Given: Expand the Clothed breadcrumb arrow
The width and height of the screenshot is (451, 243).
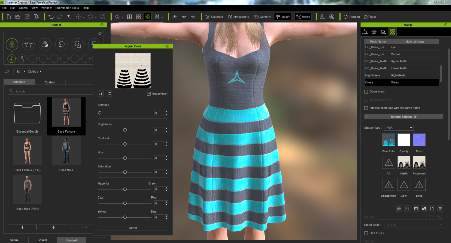Looking at the screenshot, I should point(41,72).
